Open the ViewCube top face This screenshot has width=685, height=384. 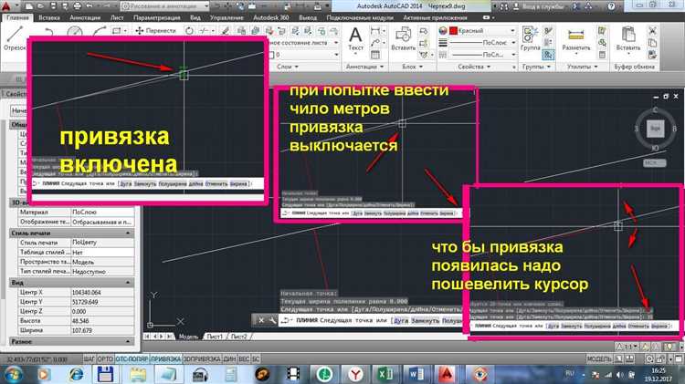point(655,129)
